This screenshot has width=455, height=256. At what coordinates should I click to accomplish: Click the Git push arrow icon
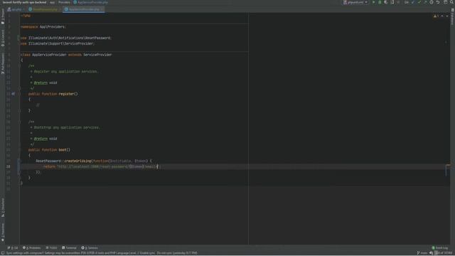point(425,2)
